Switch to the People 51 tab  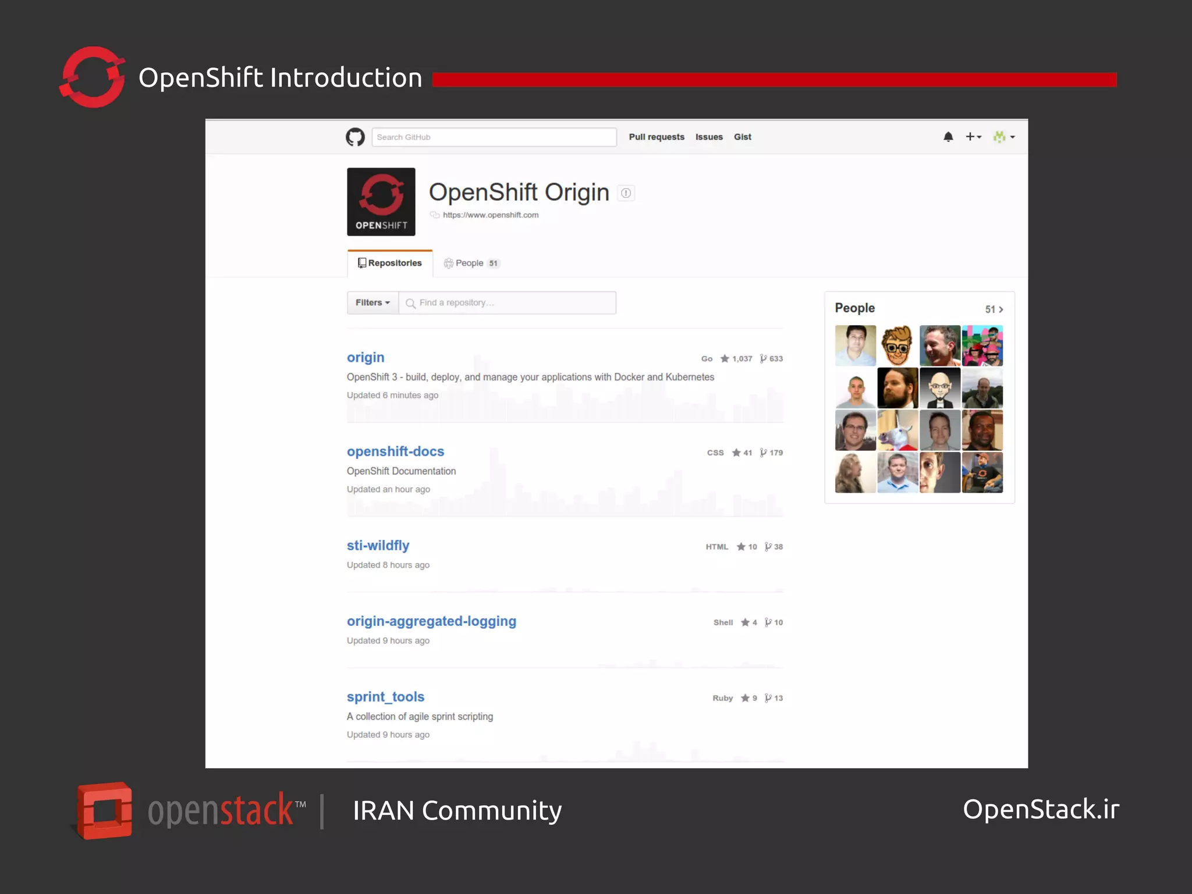pos(472,263)
